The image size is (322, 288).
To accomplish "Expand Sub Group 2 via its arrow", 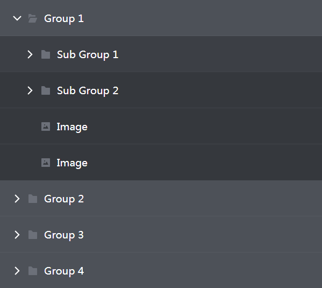I will pyautogui.click(x=30, y=90).
